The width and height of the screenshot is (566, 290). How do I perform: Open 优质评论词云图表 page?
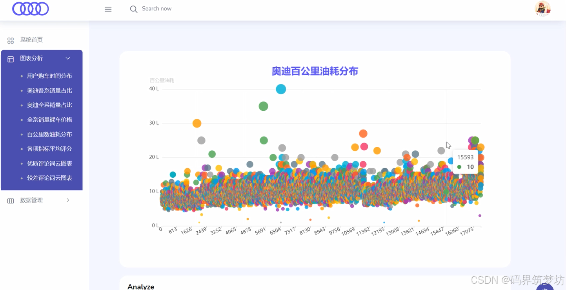(49, 164)
